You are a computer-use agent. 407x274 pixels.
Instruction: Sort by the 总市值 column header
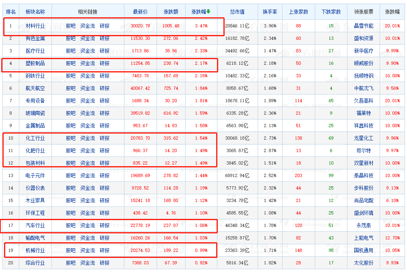(x=237, y=12)
